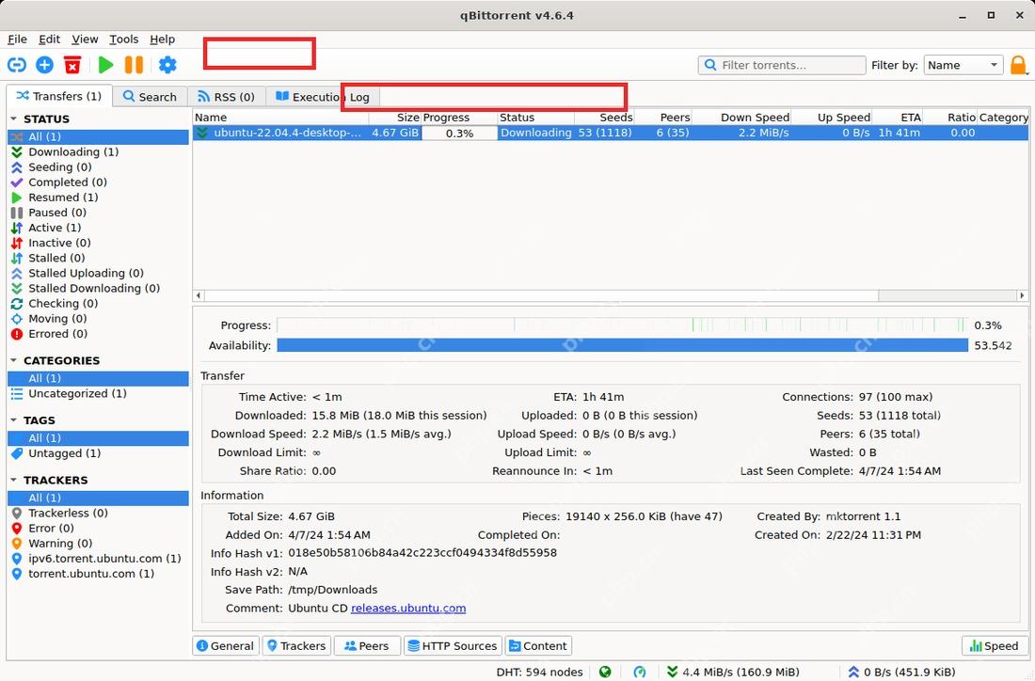Open the Help menu

(162, 39)
